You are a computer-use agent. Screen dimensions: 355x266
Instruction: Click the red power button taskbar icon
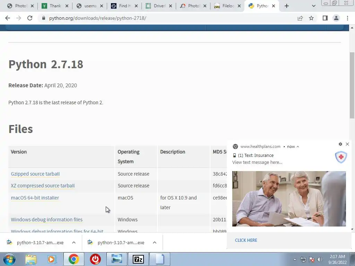[x=95, y=259]
